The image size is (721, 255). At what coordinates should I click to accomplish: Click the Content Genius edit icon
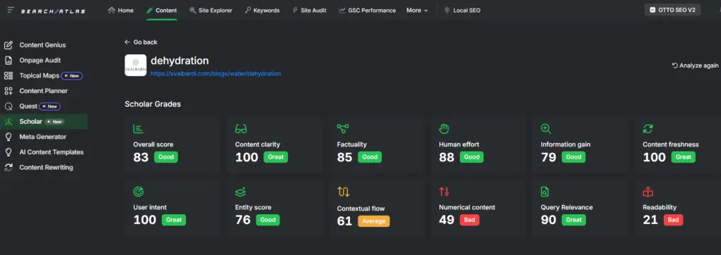[x=8, y=45]
